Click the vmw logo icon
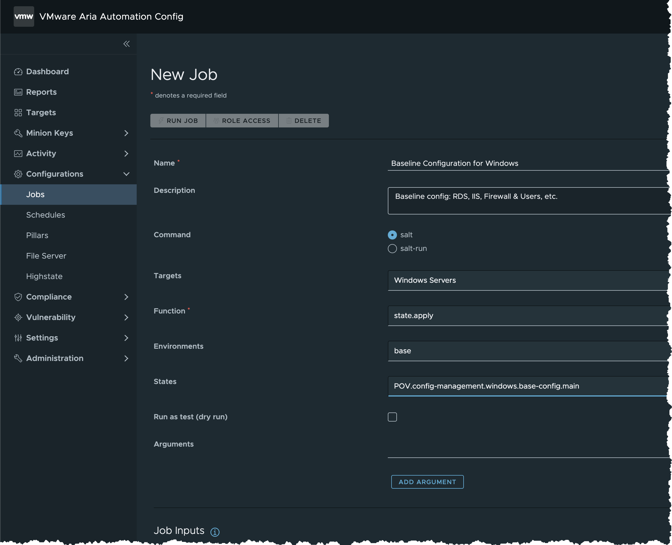 pyautogui.click(x=24, y=16)
